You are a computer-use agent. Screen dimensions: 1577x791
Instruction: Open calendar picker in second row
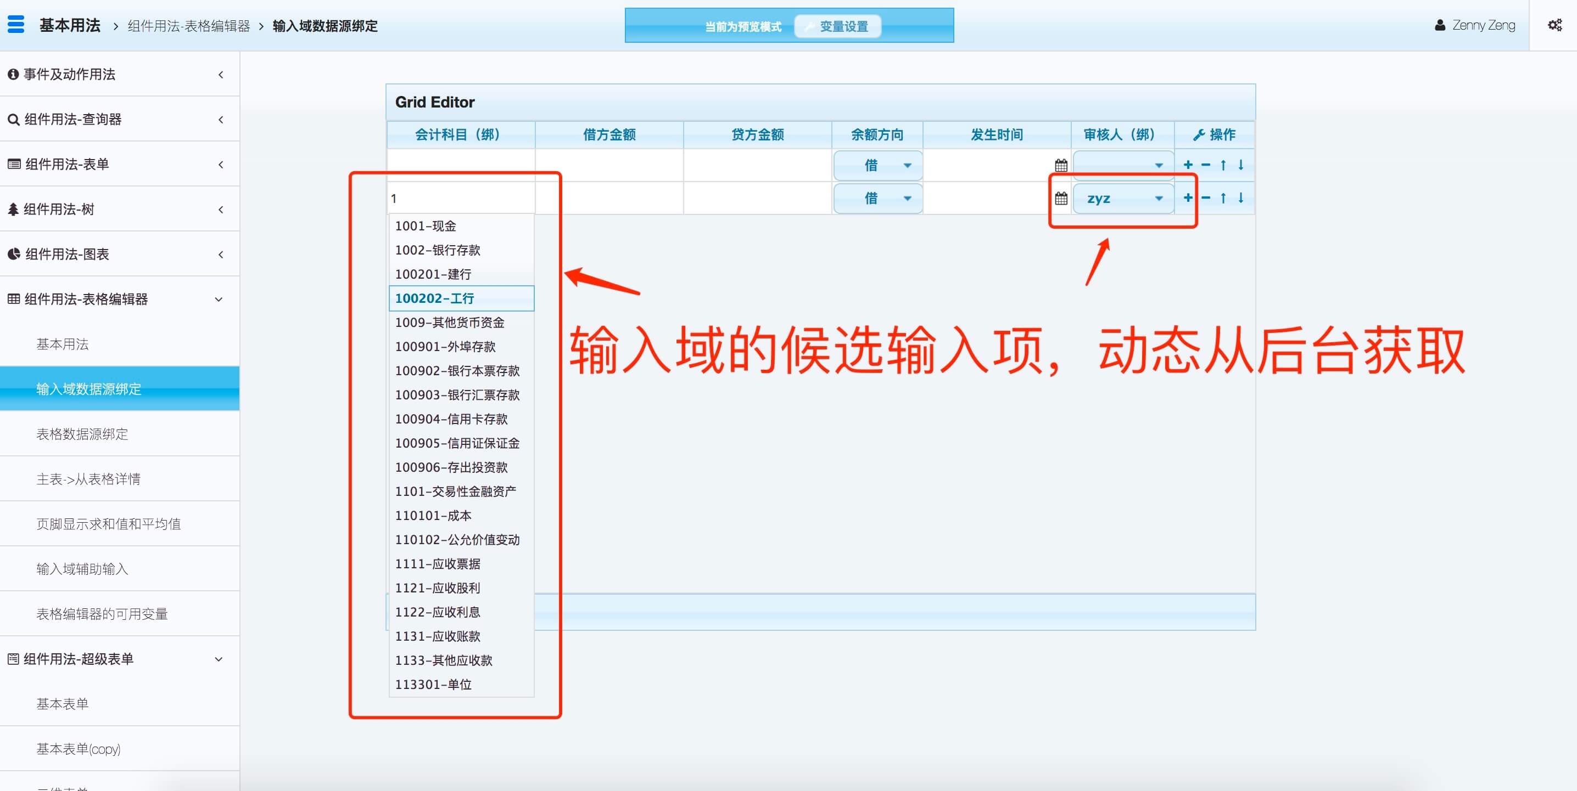click(x=1061, y=198)
